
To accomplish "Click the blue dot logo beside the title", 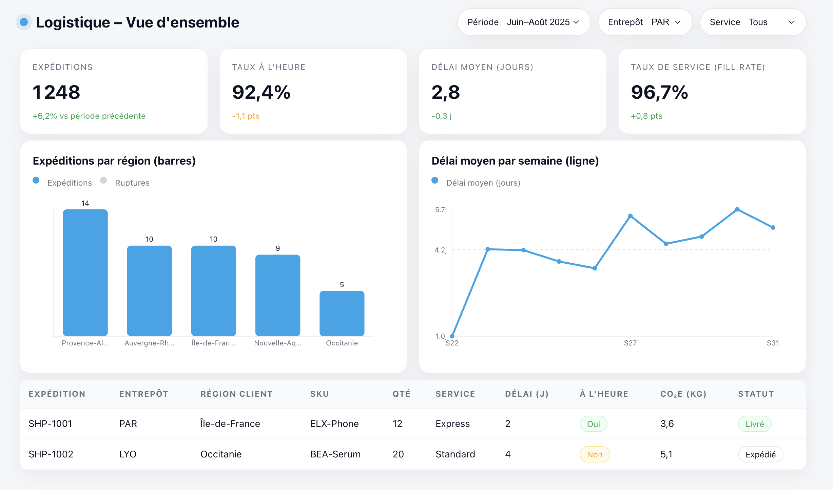I will 24,22.
